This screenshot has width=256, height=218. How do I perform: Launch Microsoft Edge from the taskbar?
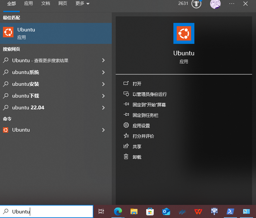[x=118, y=211]
